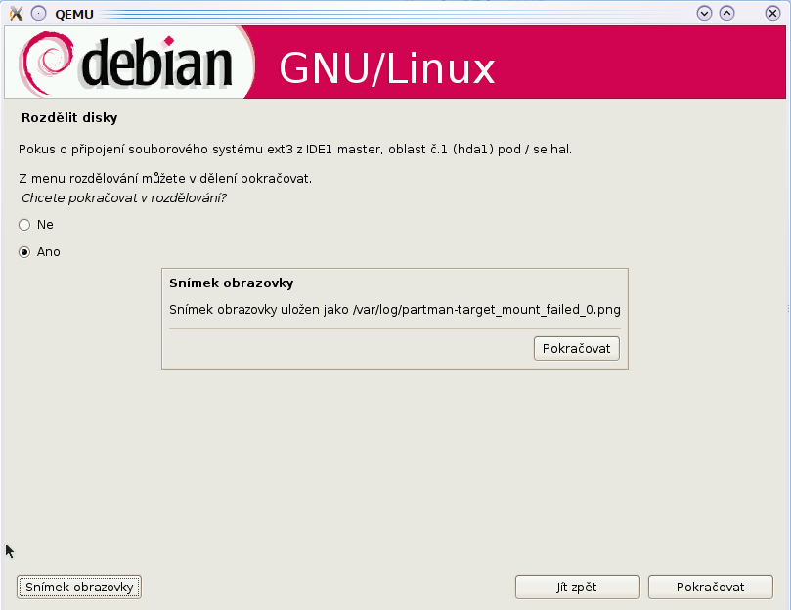Click the sticky circle button beside QEMU title

[39, 14]
